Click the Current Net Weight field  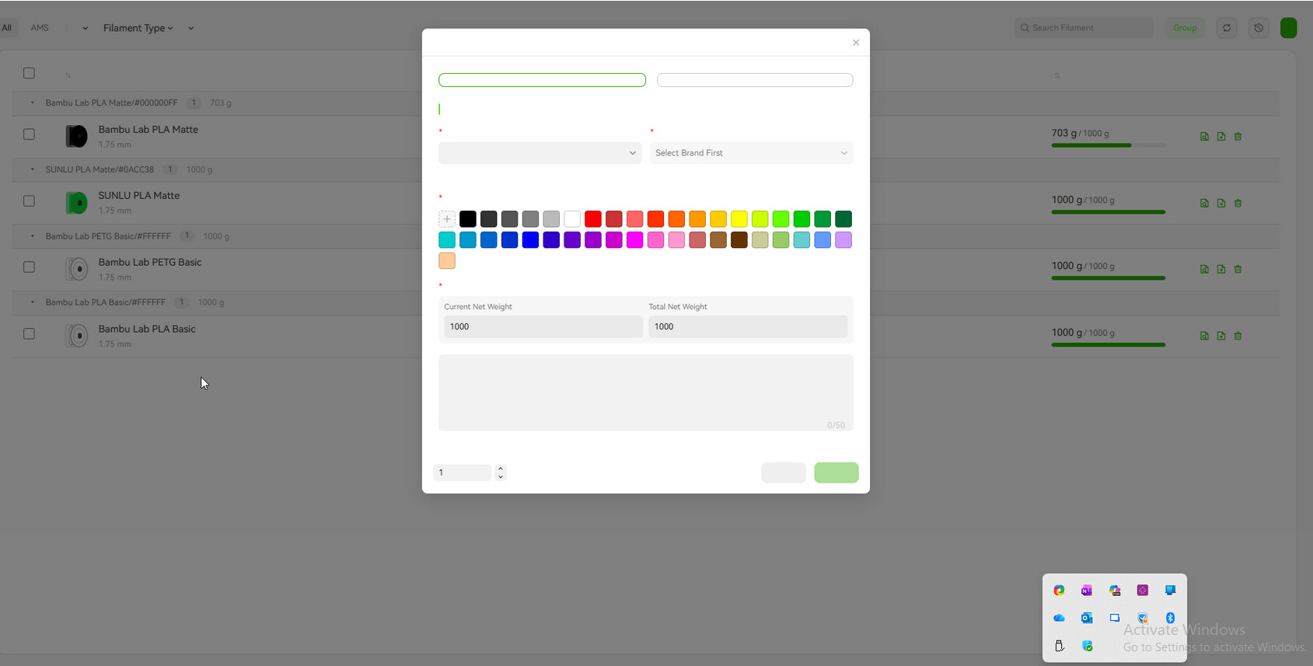(543, 326)
